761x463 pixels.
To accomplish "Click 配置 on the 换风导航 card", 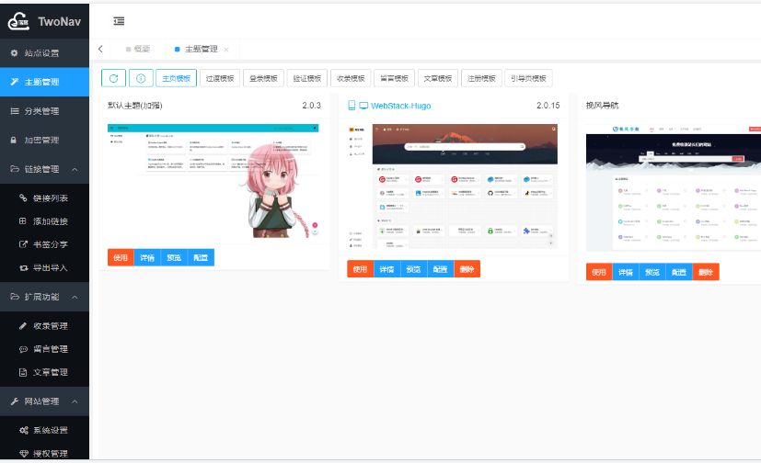I will pyautogui.click(x=679, y=272).
